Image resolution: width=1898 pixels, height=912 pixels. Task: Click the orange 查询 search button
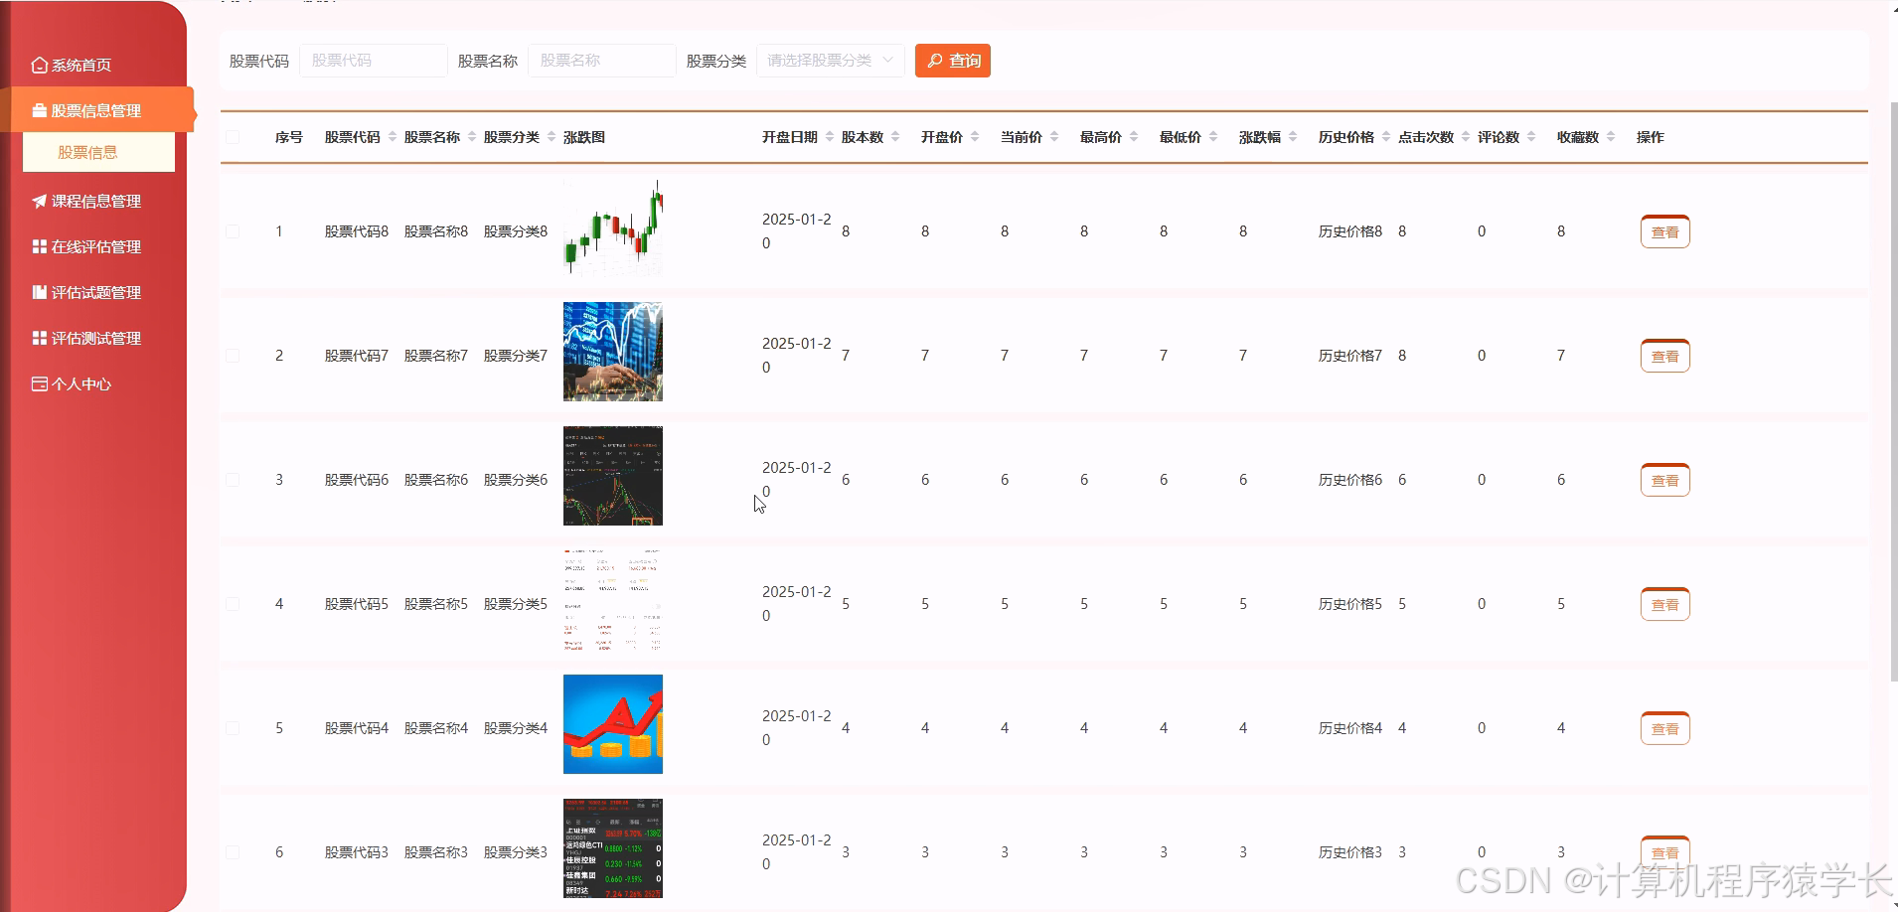point(953,61)
